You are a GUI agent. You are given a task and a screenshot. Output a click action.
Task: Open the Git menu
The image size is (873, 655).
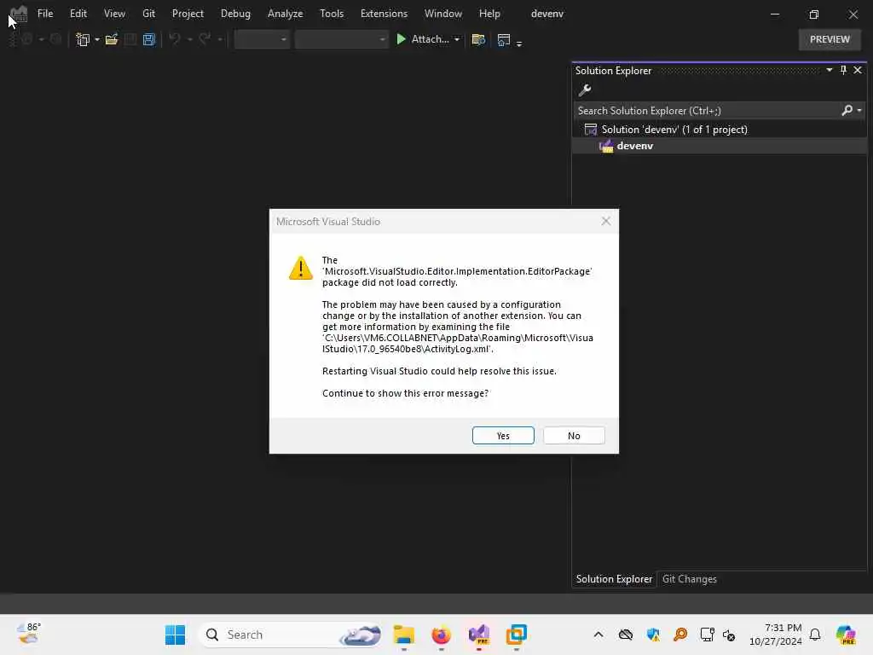click(148, 14)
